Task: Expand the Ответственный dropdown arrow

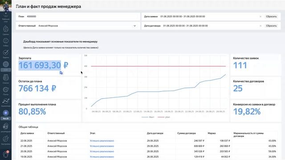Action: (x=134, y=26)
